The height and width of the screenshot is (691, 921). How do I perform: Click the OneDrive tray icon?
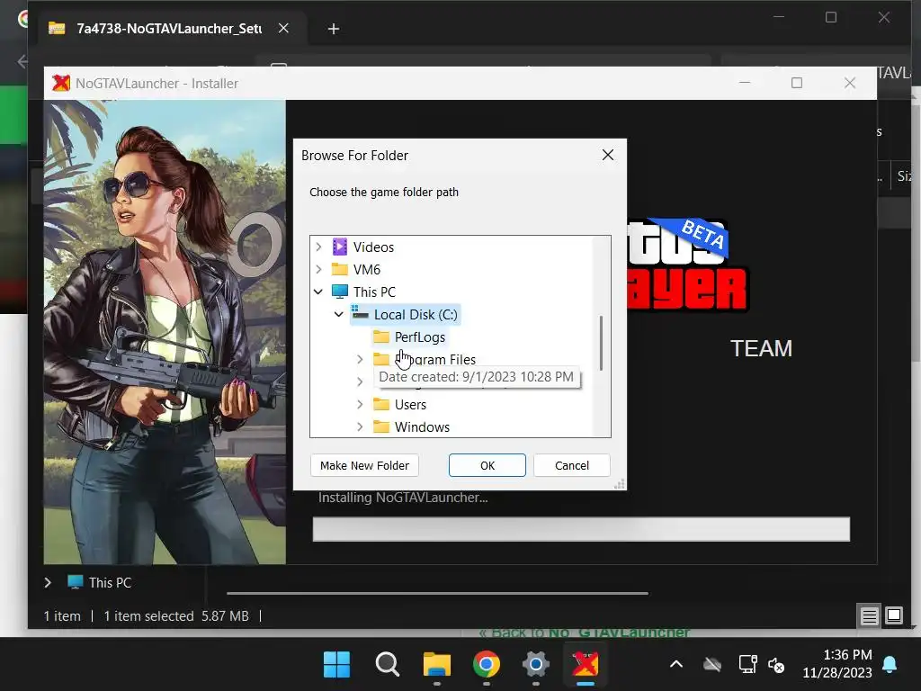click(712, 665)
